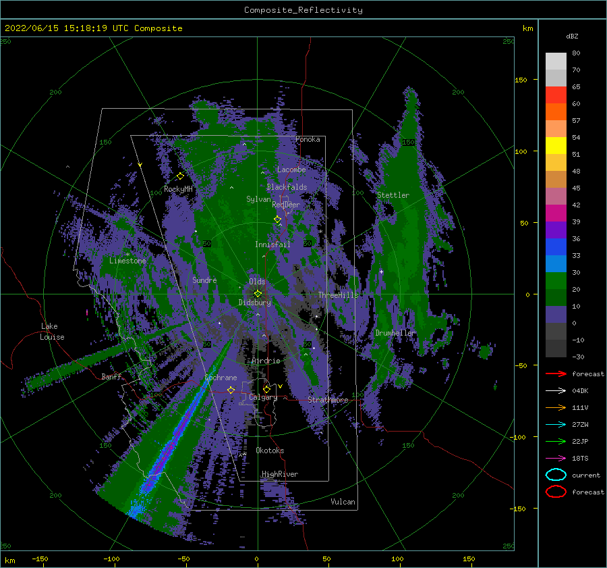Select the white 04DK arrow icon
Viewport: 607px width, 568px height.
click(x=556, y=391)
